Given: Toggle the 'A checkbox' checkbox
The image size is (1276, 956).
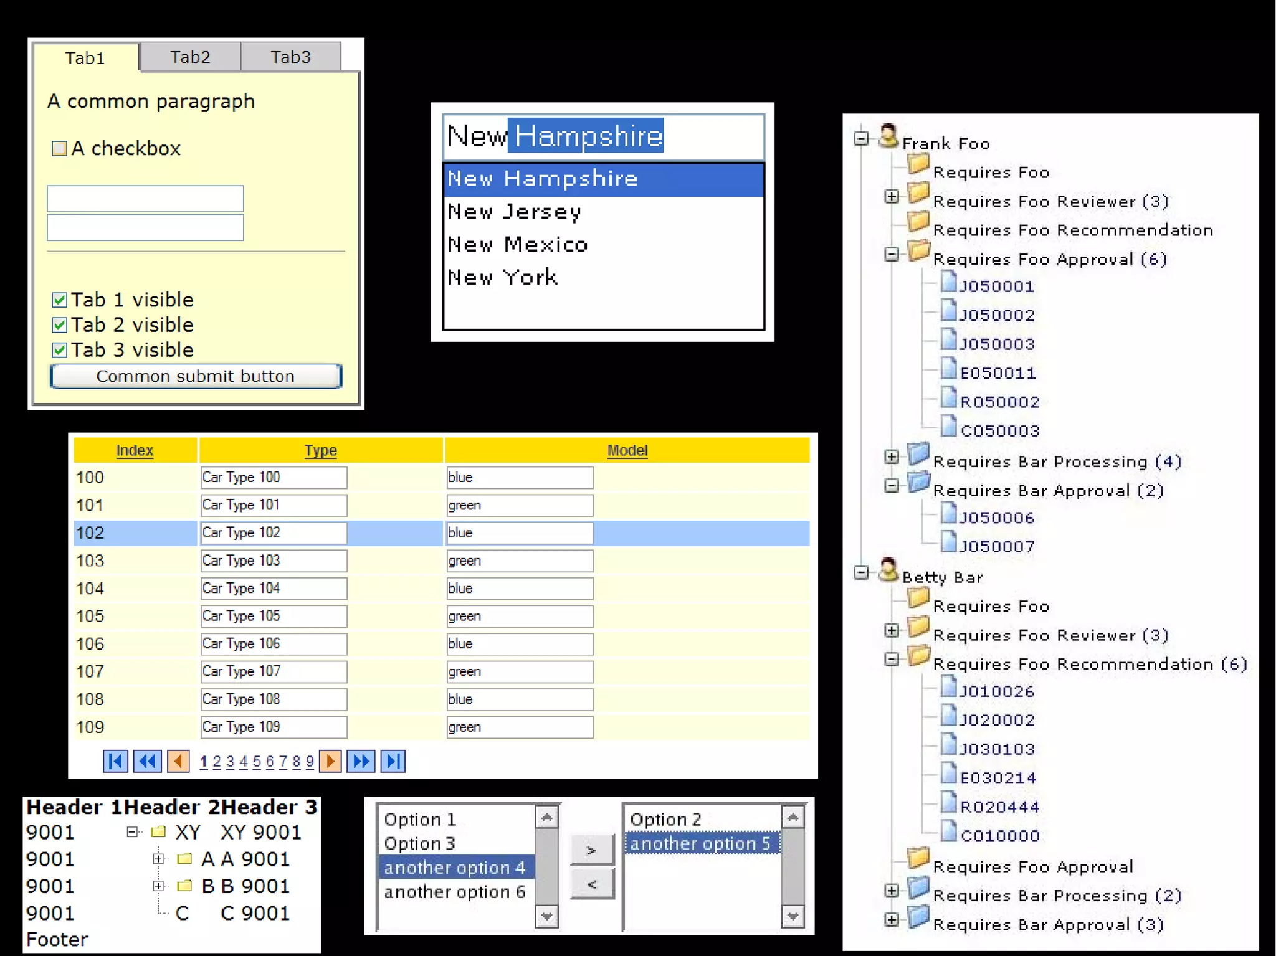Looking at the screenshot, I should 59,148.
